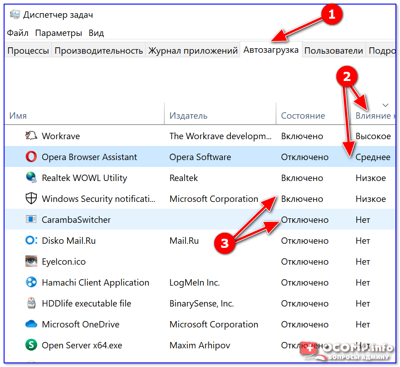Click publisher 'LogMeIn Inc.'
The image size is (400, 367).
click(x=195, y=283)
